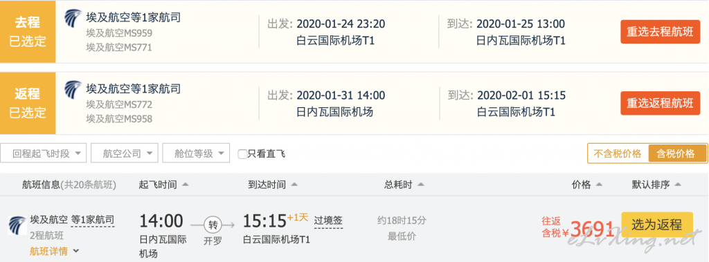Screen dimensions: 709x262
Task: Sort by 起飞时间 arrow icon
Action: 185,185
